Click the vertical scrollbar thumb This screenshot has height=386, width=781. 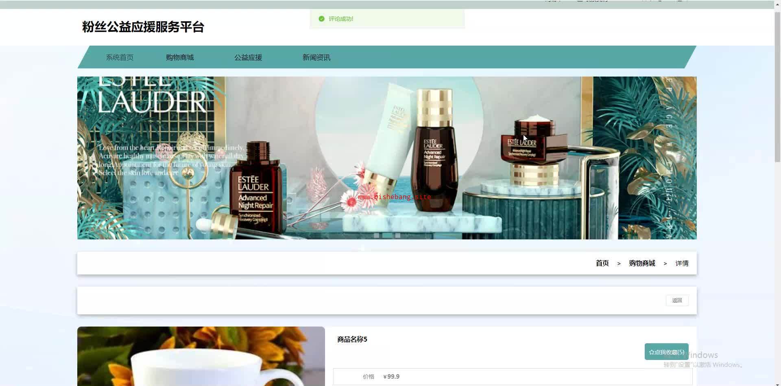(x=777, y=88)
